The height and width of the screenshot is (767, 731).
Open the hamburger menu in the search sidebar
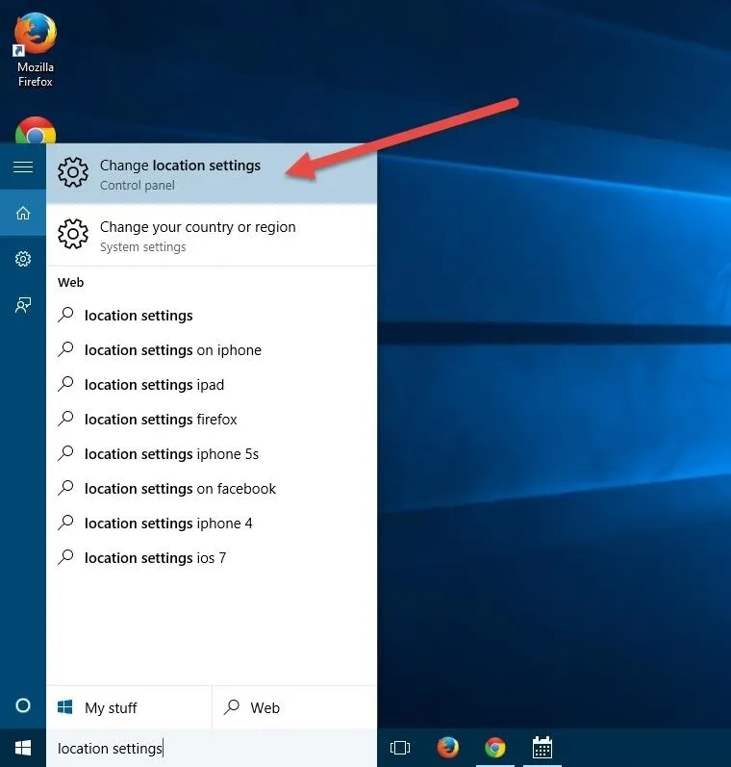click(23, 166)
